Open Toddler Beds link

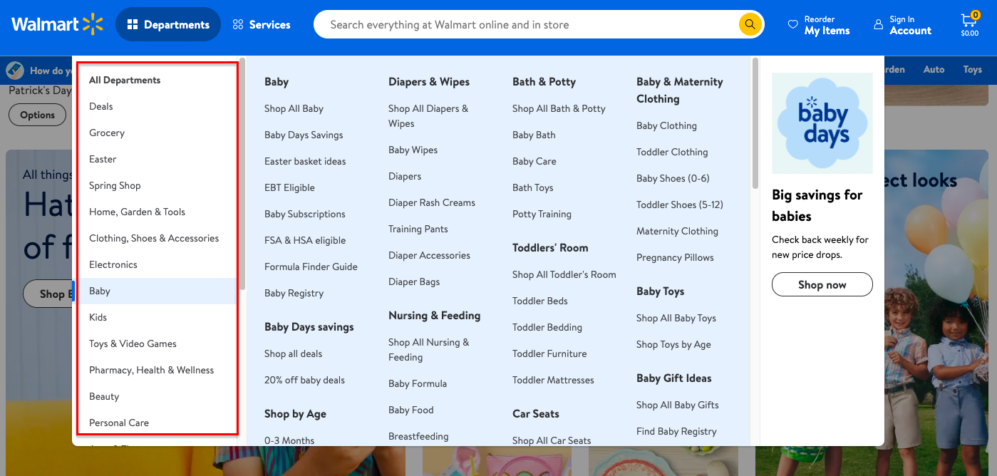pyautogui.click(x=540, y=301)
